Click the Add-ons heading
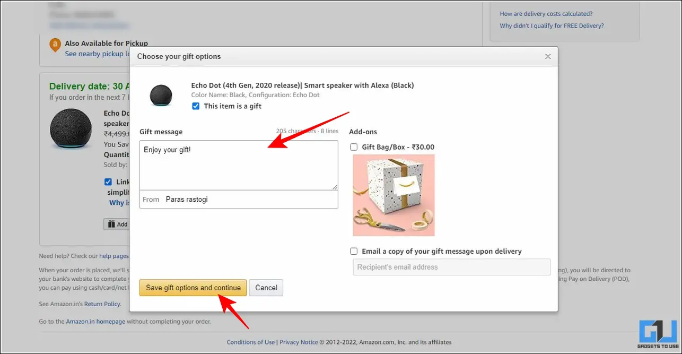The width and height of the screenshot is (682, 354). click(363, 132)
